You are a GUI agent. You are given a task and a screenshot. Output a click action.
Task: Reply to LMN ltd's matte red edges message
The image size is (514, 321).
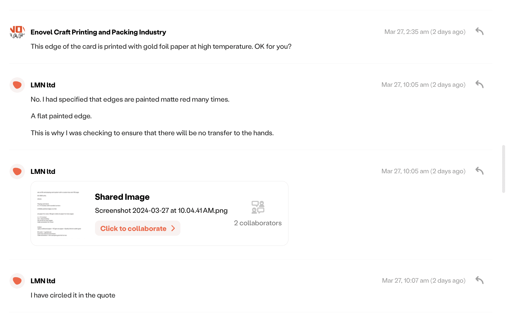[x=480, y=84]
